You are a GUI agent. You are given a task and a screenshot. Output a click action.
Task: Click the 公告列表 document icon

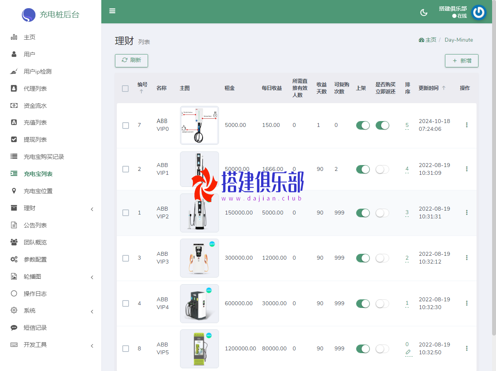click(x=14, y=225)
